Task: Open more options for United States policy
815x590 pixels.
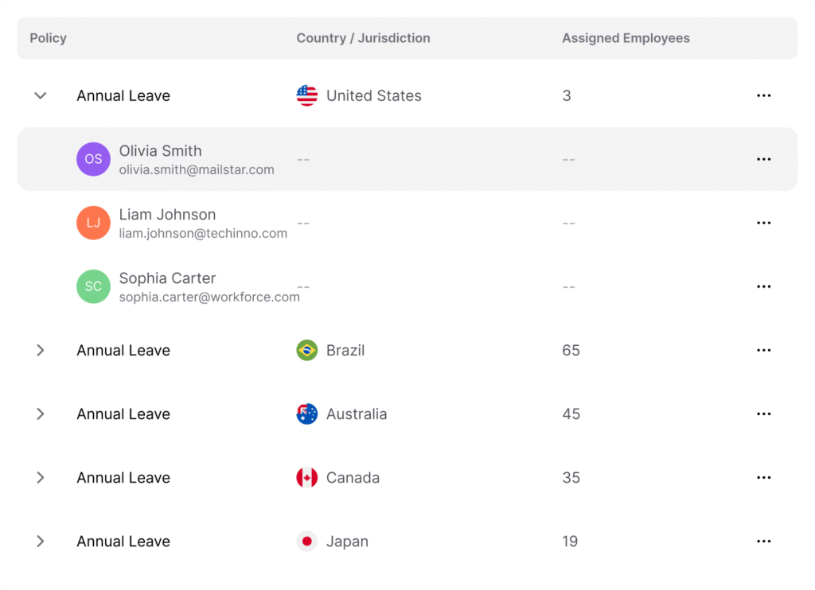Action: tap(763, 95)
